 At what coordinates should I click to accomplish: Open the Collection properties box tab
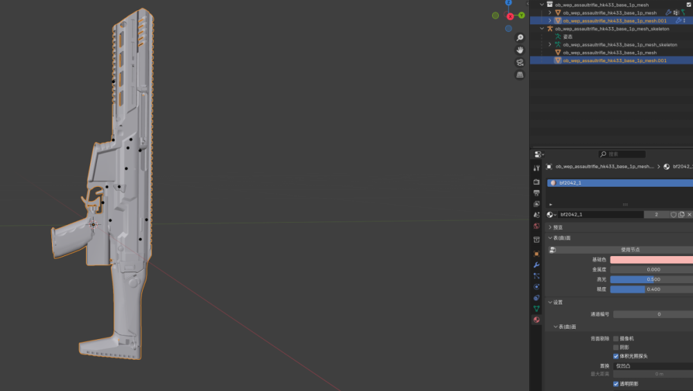(x=536, y=239)
